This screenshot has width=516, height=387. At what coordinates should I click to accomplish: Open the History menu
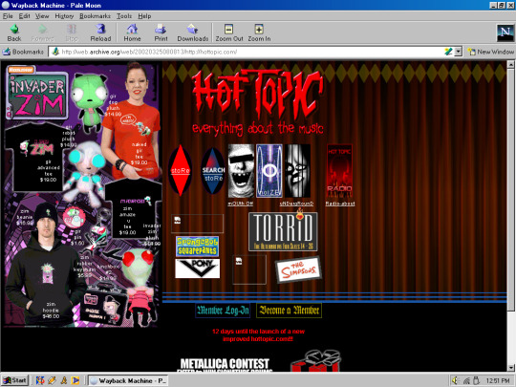click(64, 16)
